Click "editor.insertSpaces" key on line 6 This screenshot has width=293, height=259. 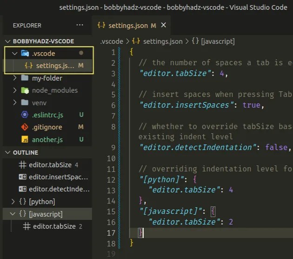coord(186,105)
